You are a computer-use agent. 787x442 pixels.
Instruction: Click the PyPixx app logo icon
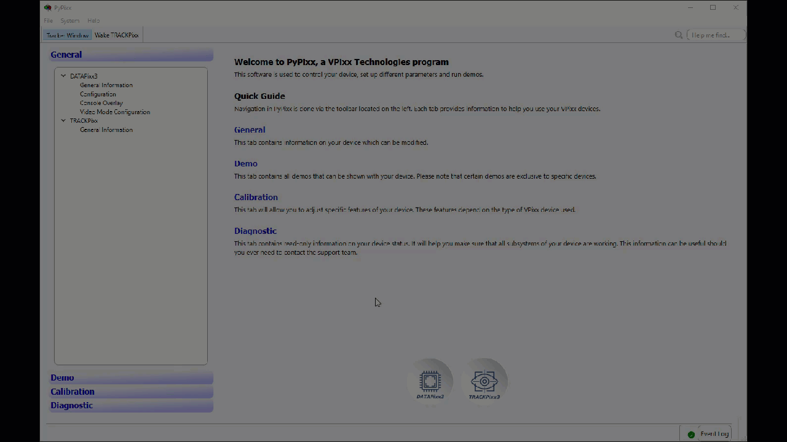pyautogui.click(x=48, y=8)
